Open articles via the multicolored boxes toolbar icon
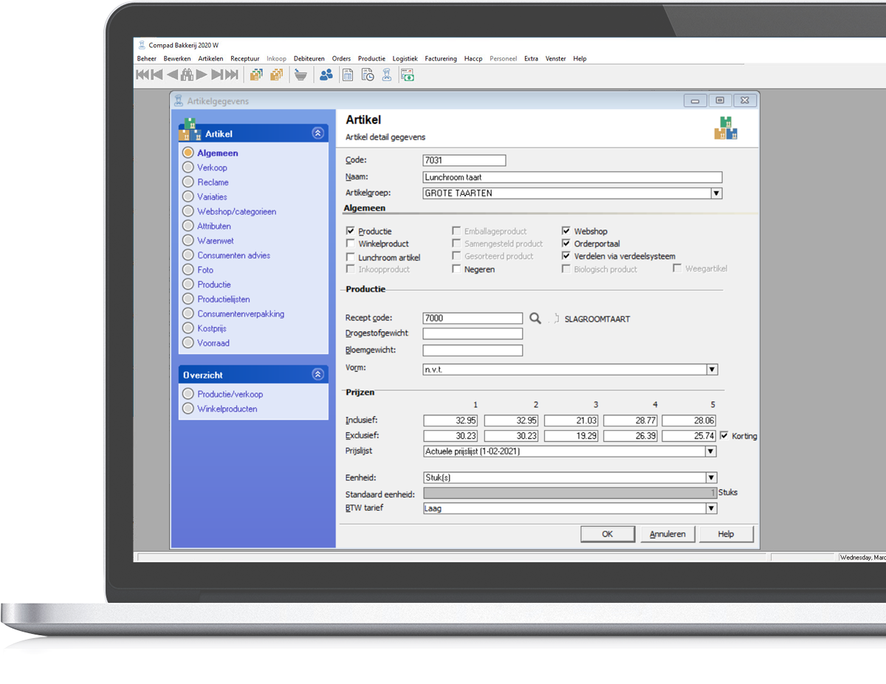The image size is (886, 684). [256, 75]
